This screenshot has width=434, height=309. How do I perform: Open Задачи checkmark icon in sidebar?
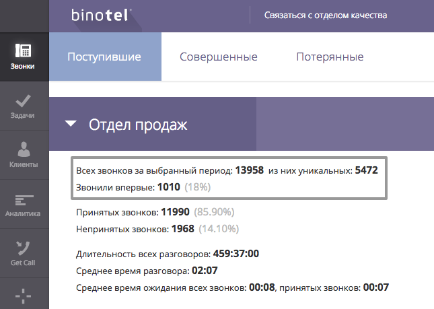pyautogui.click(x=23, y=101)
